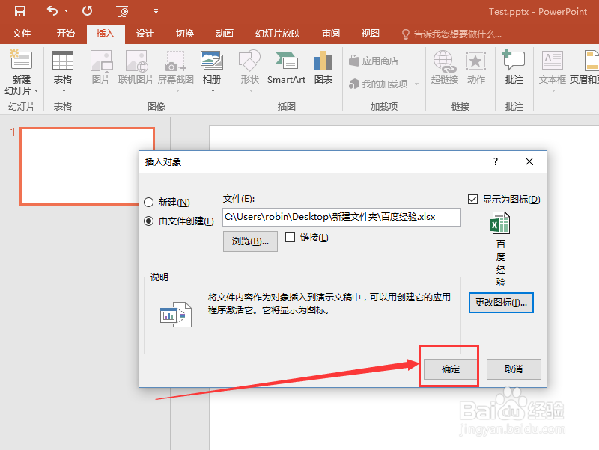Screen dimensions: 599x450
Task: Click the 文件(E) path input field
Action: 341,218
